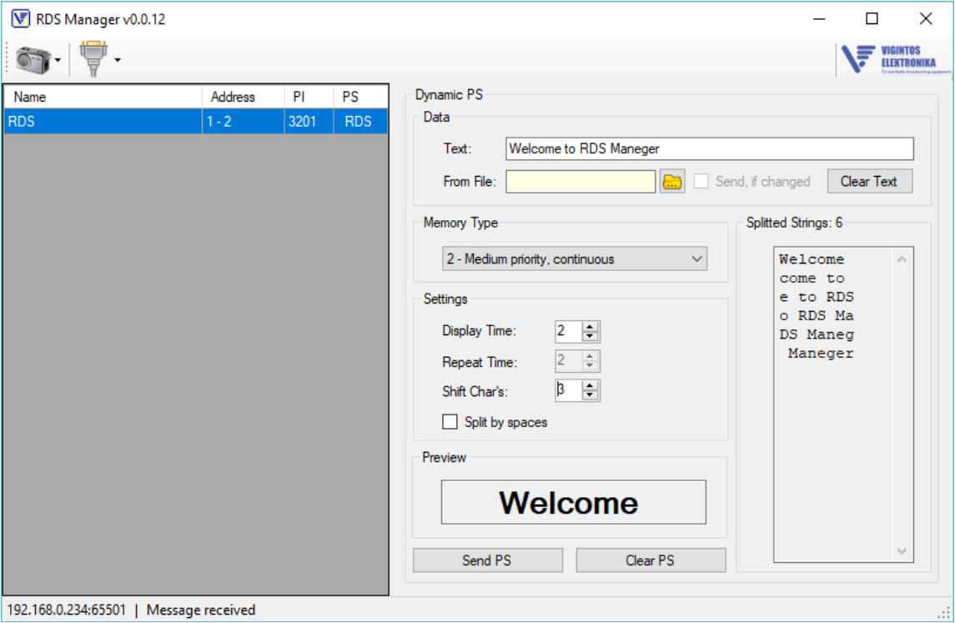Viewport: 955px width, 623px height.
Task: Browse for file with folder icon
Action: pyautogui.click(x=671, y=182)
